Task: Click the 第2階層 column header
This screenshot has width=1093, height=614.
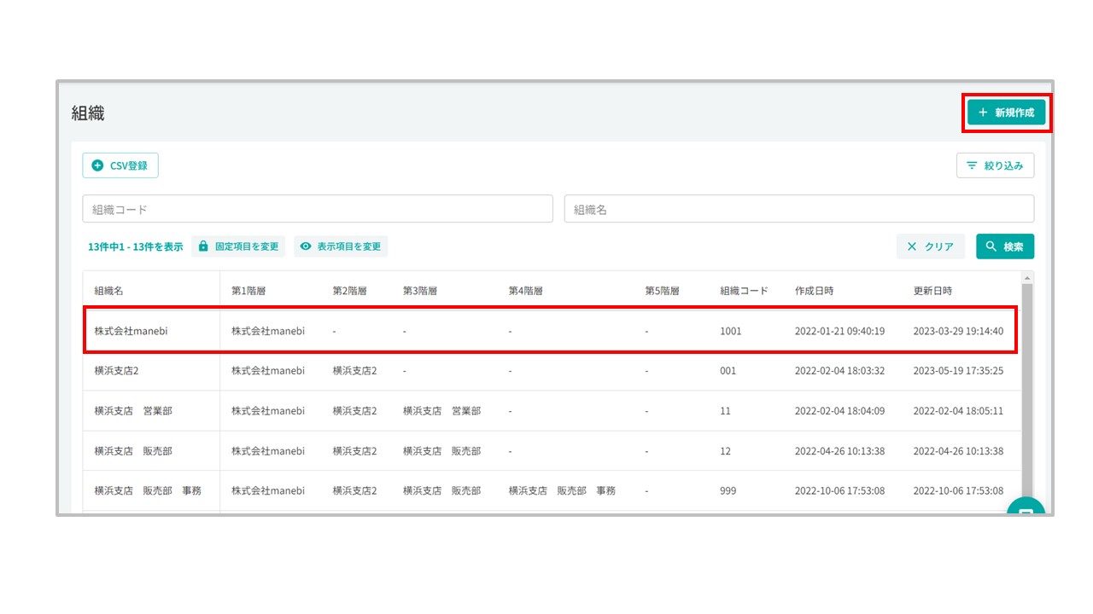Action: pyautogui.click(x=349, y=291)
